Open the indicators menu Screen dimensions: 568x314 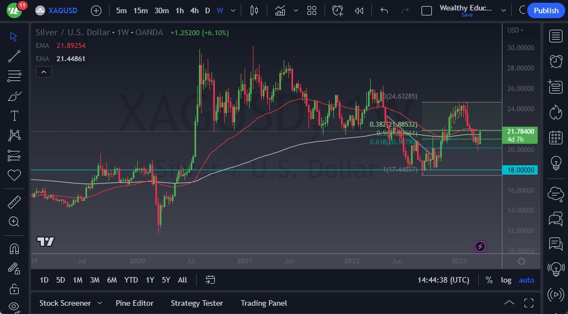(x=280, y=10)
